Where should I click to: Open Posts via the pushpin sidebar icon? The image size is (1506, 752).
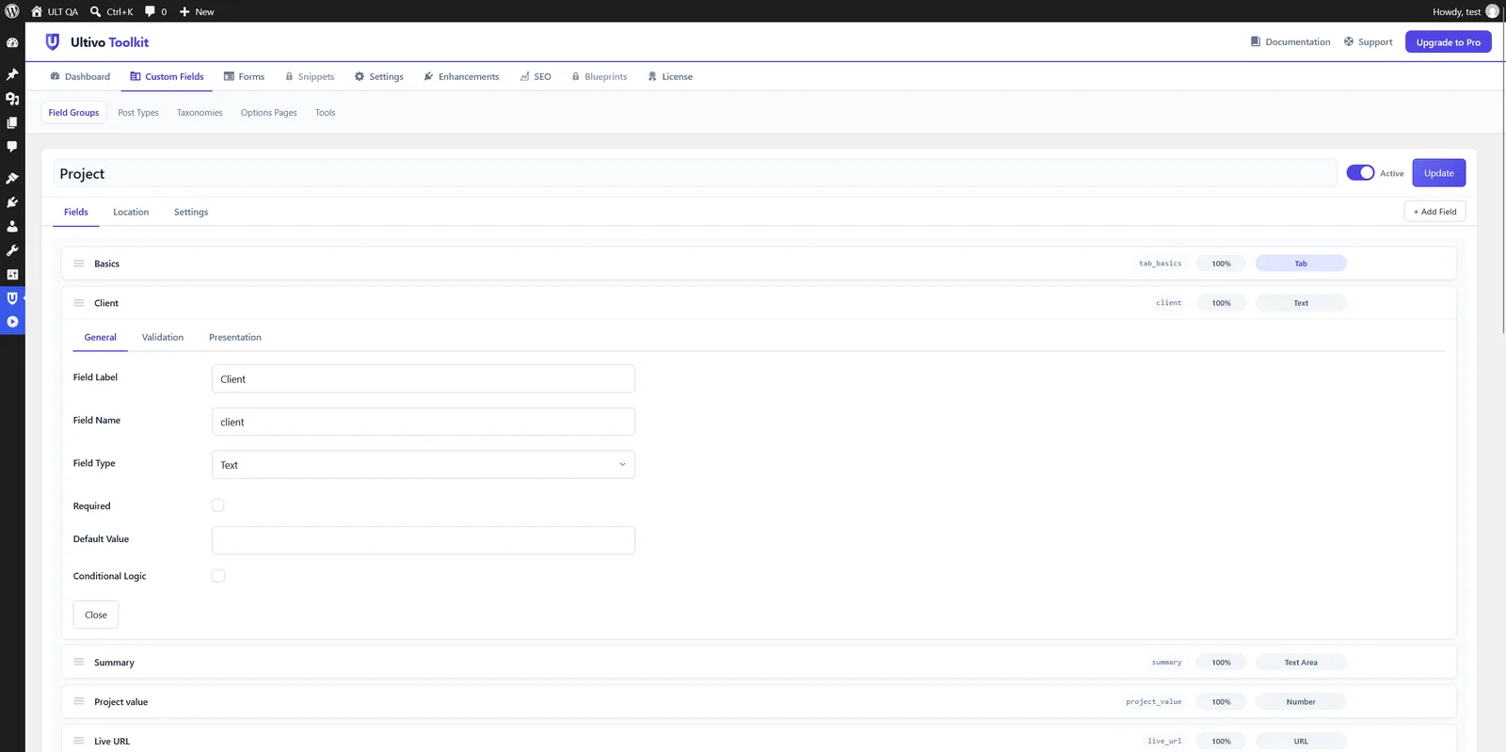point(12,74)
